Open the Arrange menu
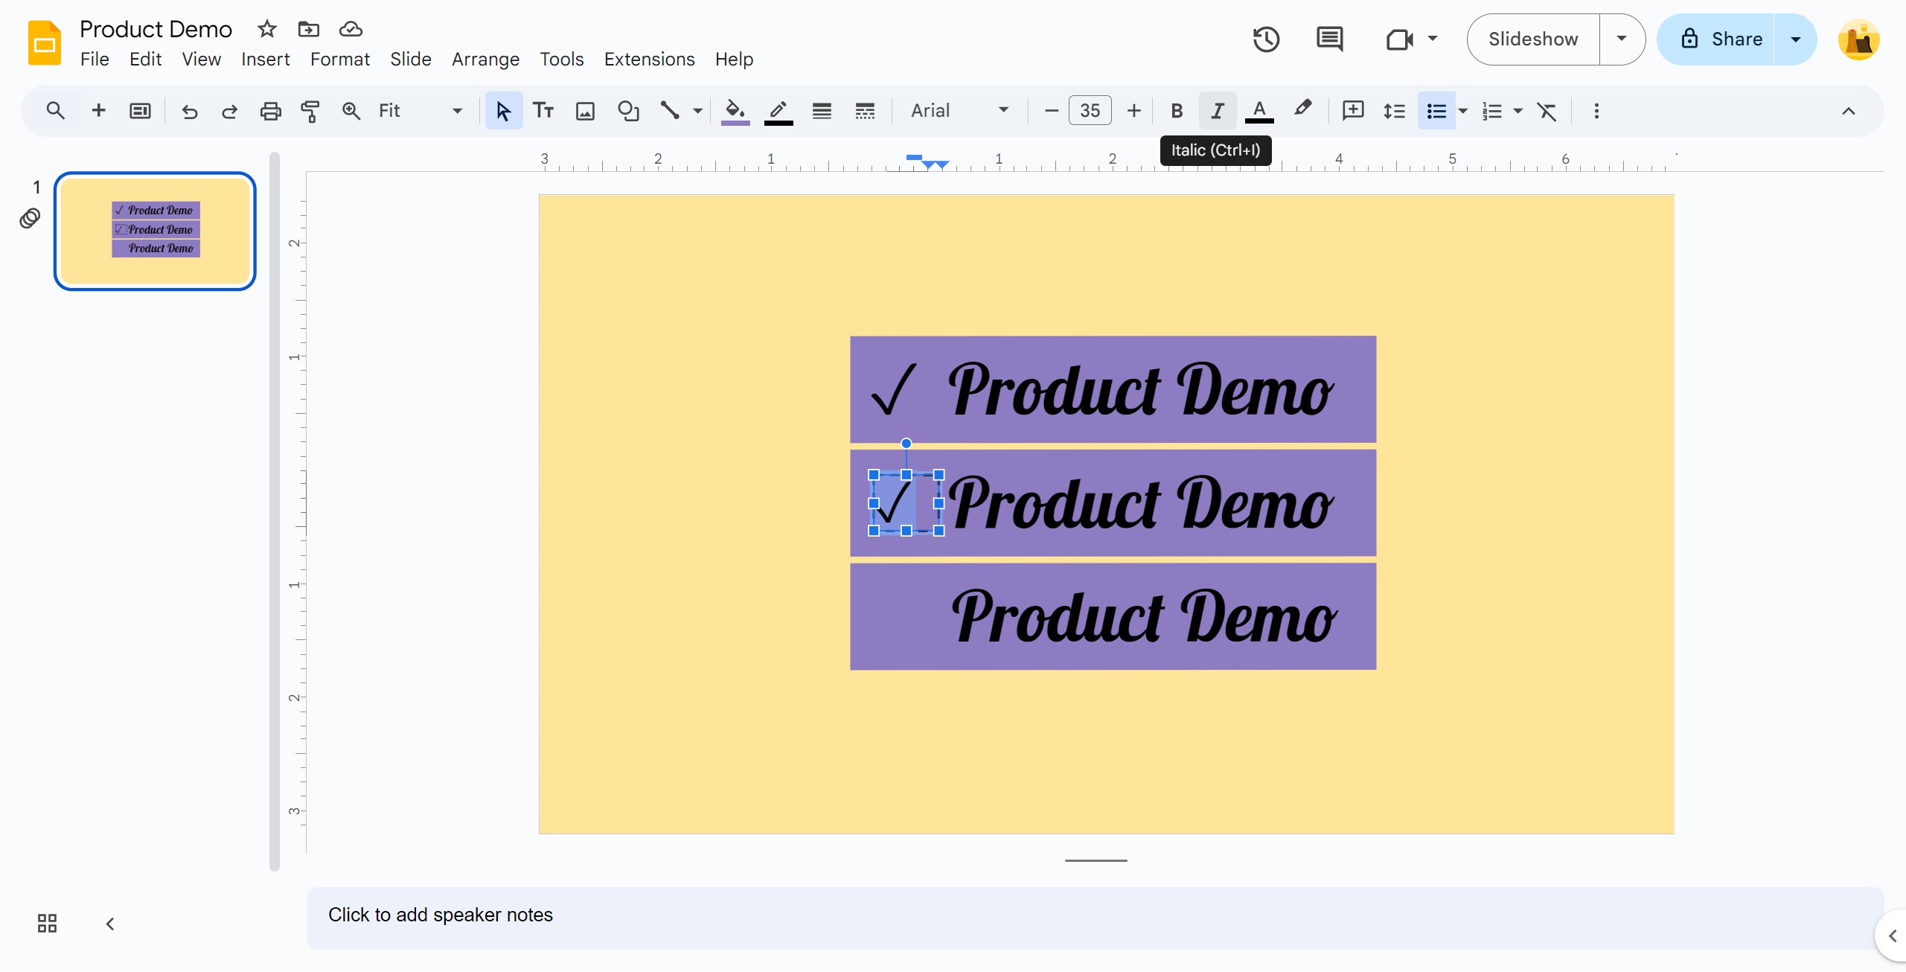Screen dimensions: 1906x972 click(x=485, y=59)
